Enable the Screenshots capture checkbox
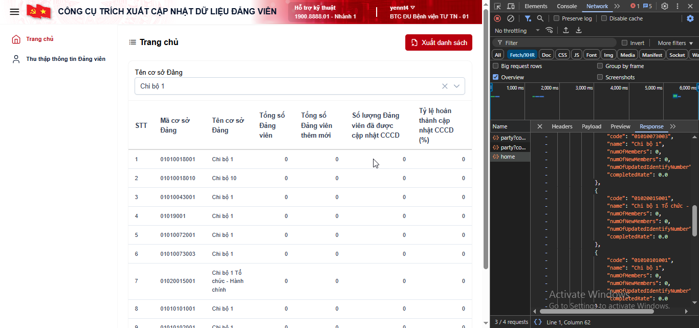699x328 pixels. pos(600,77)
